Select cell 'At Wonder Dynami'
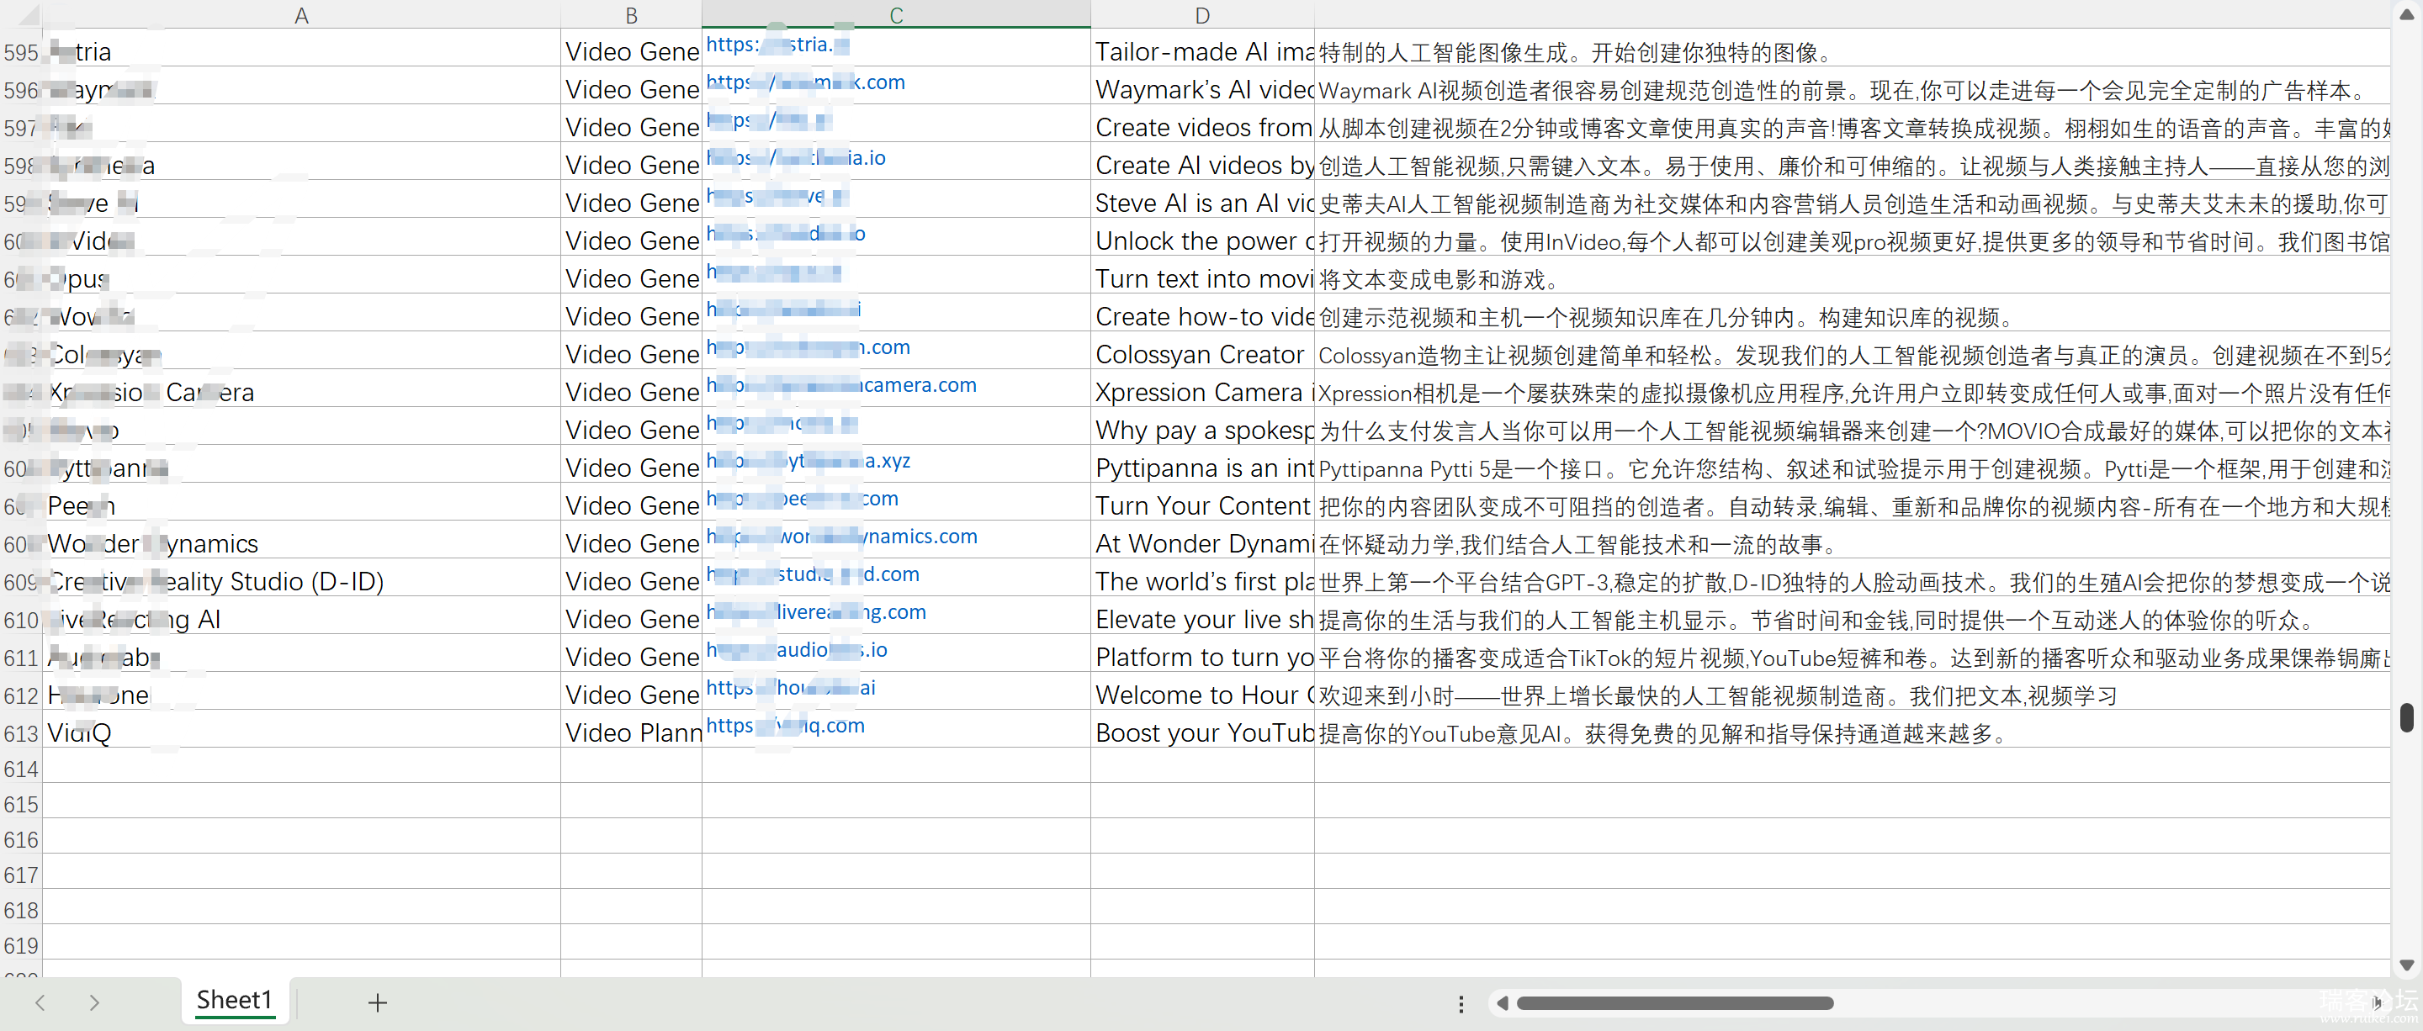This screenshot has height=1031, width=2423. [x=1202, y=539]
